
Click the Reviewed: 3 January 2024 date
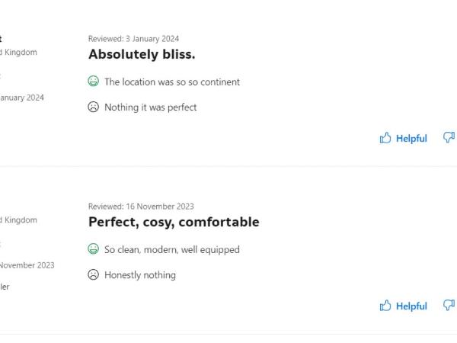click(134, 39)
